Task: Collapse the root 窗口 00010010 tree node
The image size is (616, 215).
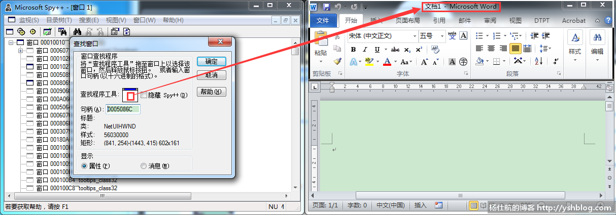Action: coord(12,42)
